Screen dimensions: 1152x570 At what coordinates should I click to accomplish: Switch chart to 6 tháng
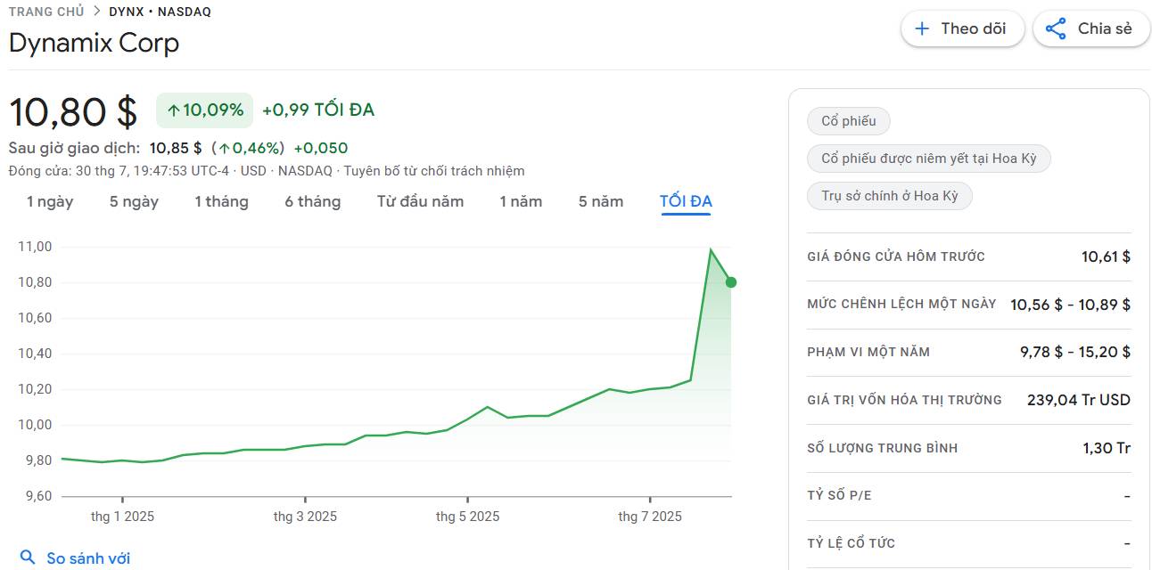312,201
